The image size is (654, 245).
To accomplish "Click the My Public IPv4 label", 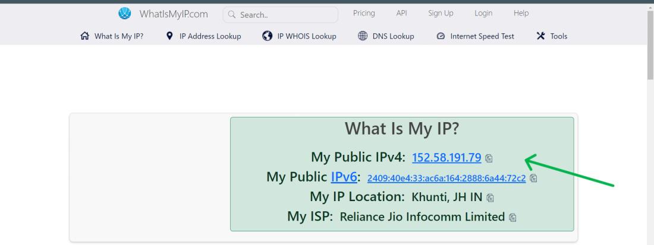I will (x=359, y=157).
